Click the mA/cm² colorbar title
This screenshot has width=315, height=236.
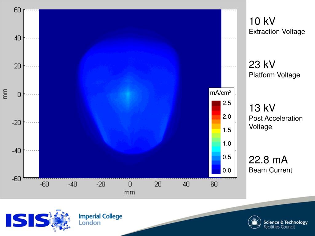click(x=221, y=92)
